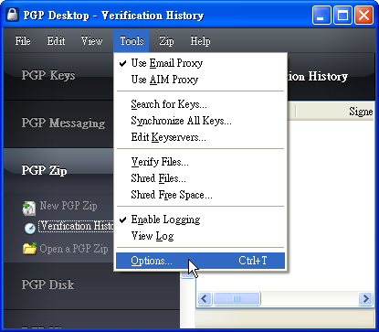
Task: Close the PGP Desktop window
Action: tap(363, 15)
